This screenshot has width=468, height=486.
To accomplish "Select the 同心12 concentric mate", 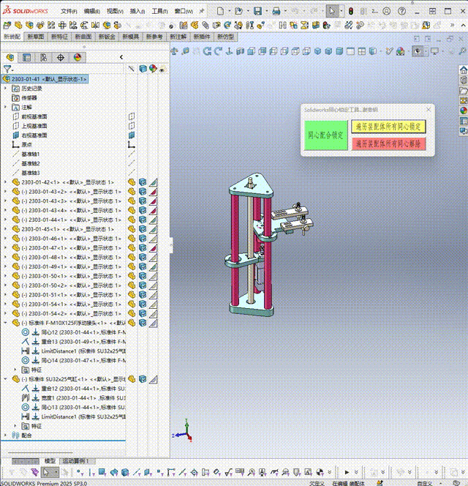I will click(x=74, y=332).
